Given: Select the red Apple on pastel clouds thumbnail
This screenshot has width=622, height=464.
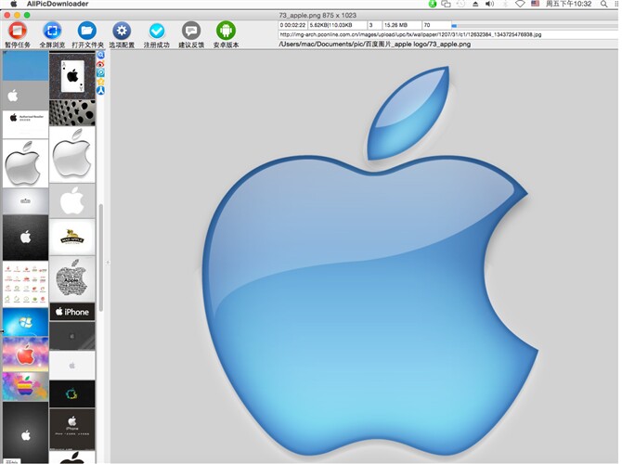Looking at the screenshot, I should [x=26, y=354].
